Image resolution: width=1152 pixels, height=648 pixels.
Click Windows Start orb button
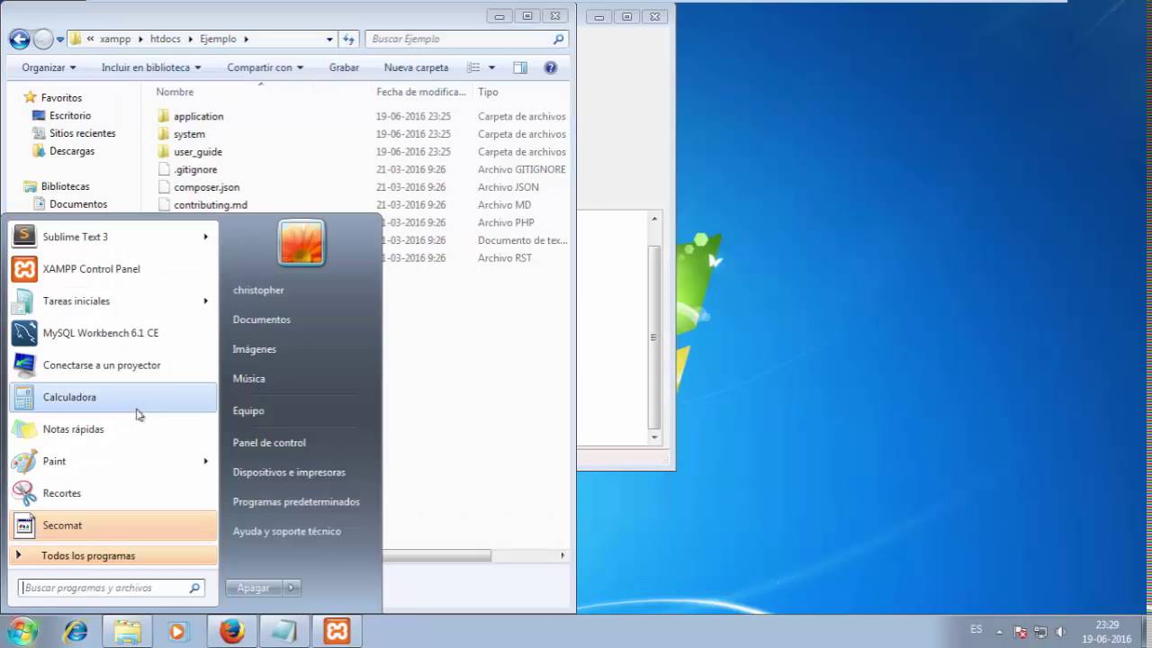22,632
